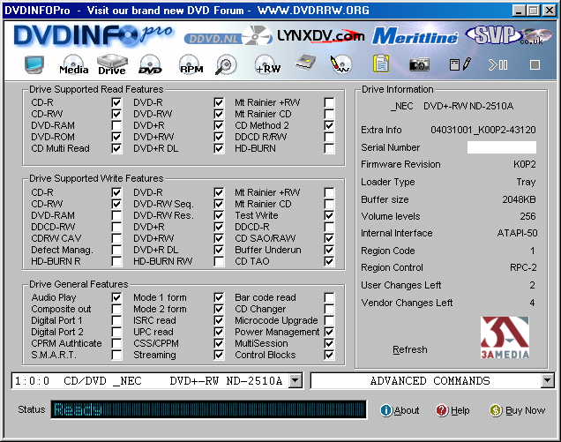Toggle Buffer Underun write checkbox

[329, 250]
